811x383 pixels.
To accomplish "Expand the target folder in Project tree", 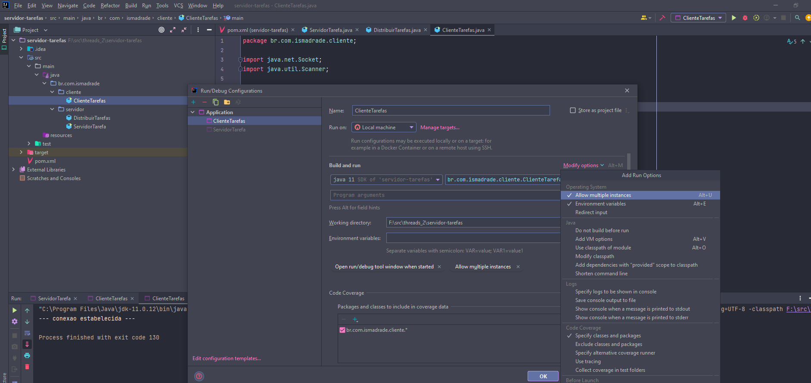I will [21, 153].
